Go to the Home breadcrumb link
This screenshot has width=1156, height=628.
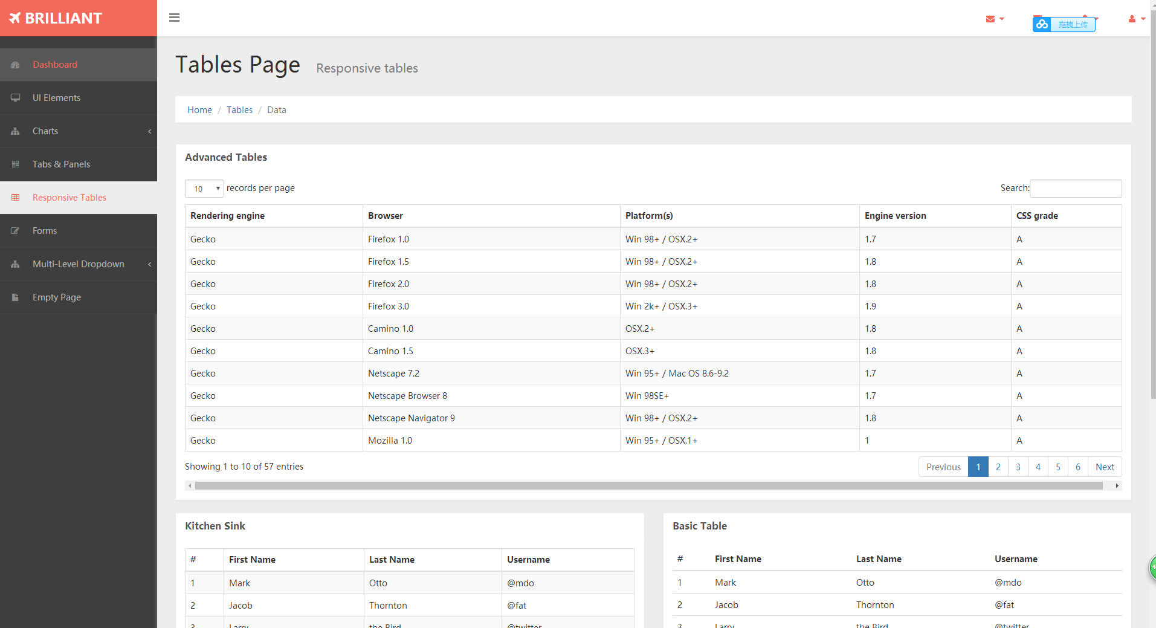point(199,110)
